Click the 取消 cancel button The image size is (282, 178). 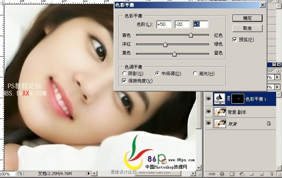tap(247, 28)
